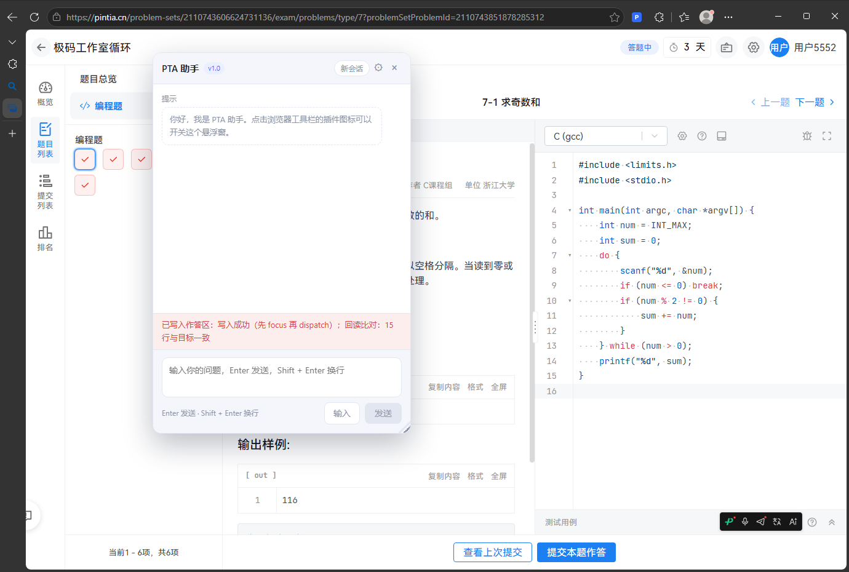Image resolution: width=849 pixels, height=572 pixels.
Task: Open the 题目列表 problem list section
Action: (45, 140)
